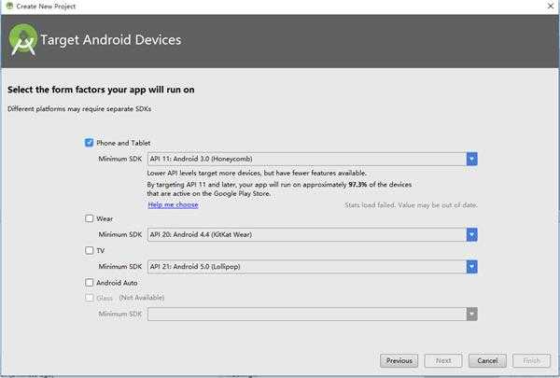The height and width of the screenshot is (378, 560).
Task: Click the disabled Glass checkbox
Action: pyautogui.click(x=90, y=298)
